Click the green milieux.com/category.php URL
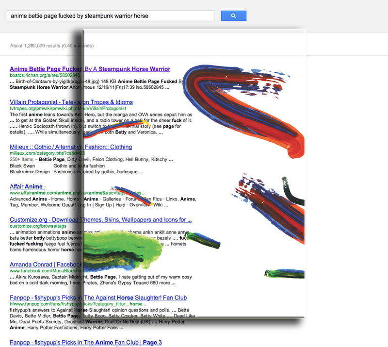The image size is (388, 347). pos(41,153)
